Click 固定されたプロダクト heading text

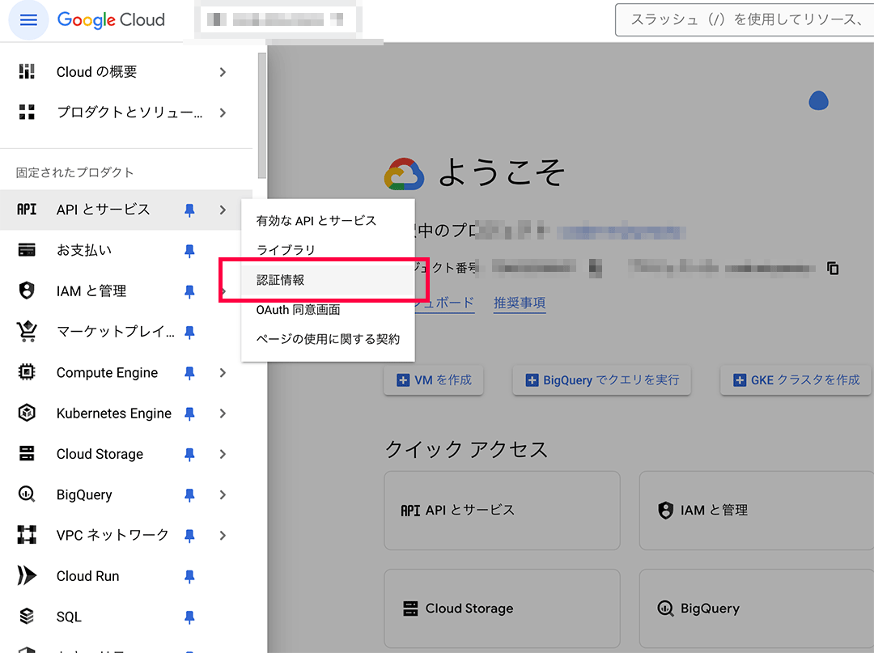[x=74, y=172]
